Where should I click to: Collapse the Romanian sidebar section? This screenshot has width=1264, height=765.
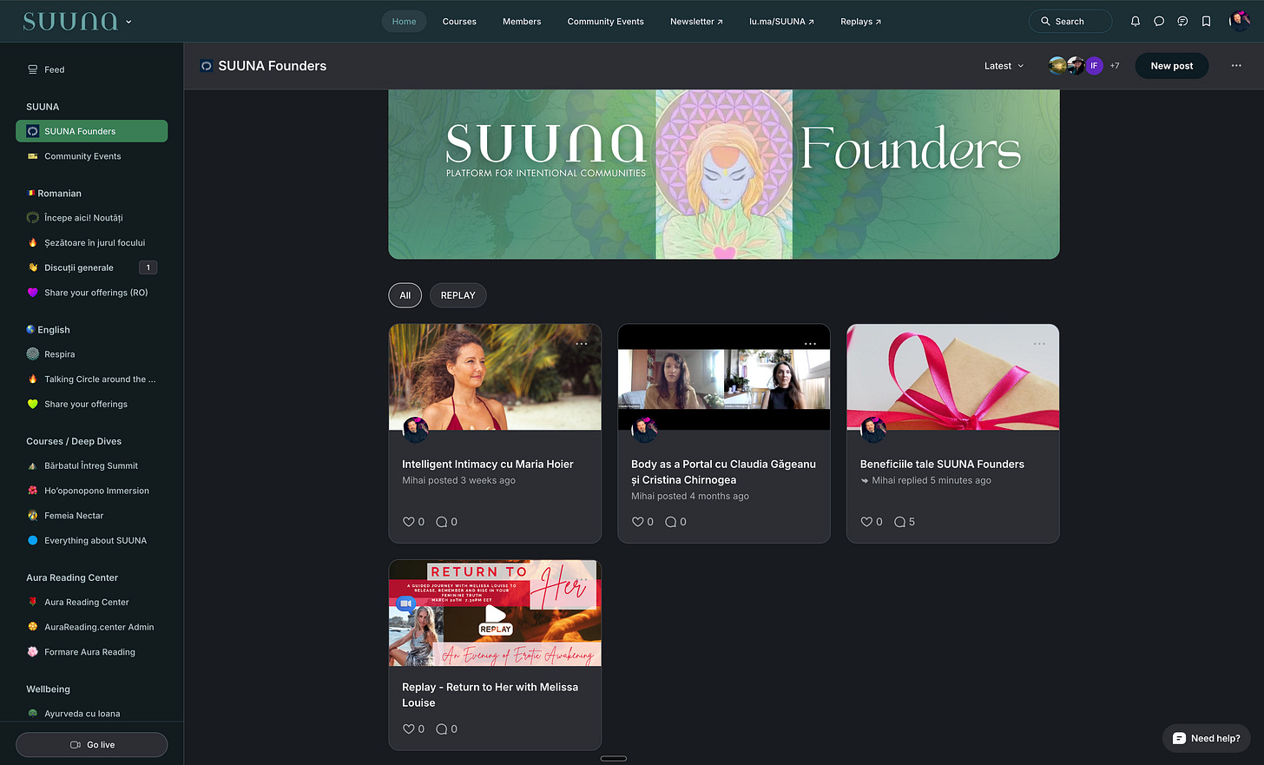[x=54, y=194]
